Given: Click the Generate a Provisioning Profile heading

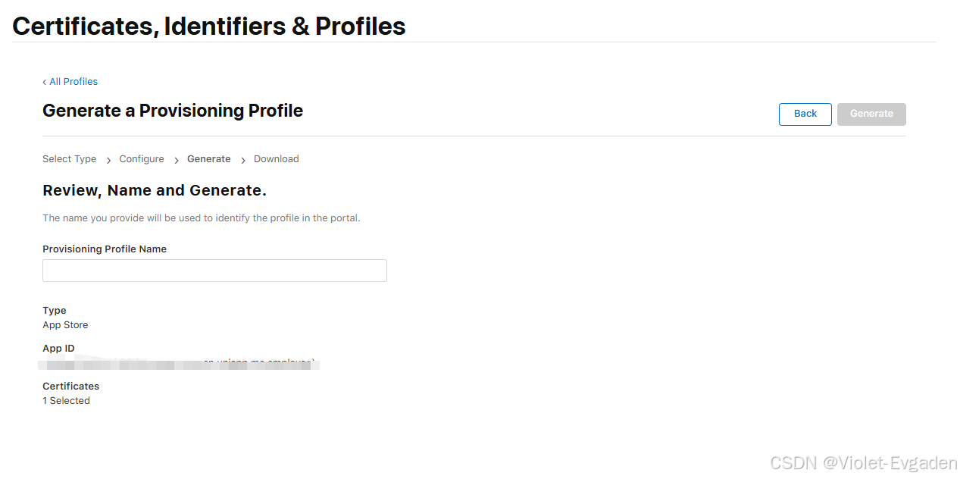Looking at the screenshot, I should click(x=173, y=111).
